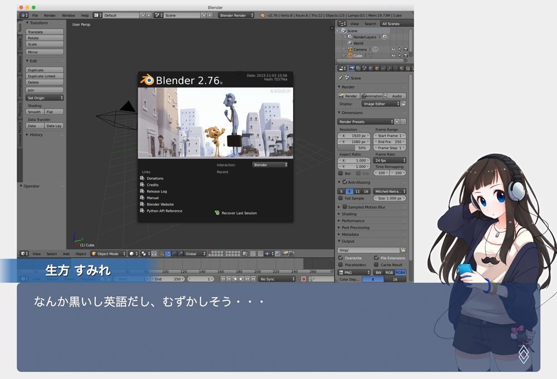Click the add render preset plus icon
The height and width of the screenshot is (379, 557).
click(397, 122)
